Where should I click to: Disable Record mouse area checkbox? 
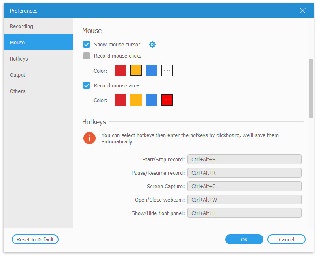87,85
